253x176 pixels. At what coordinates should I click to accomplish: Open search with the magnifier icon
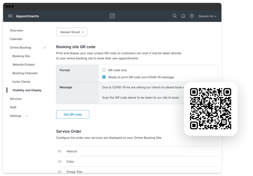(x=175, y=16)
